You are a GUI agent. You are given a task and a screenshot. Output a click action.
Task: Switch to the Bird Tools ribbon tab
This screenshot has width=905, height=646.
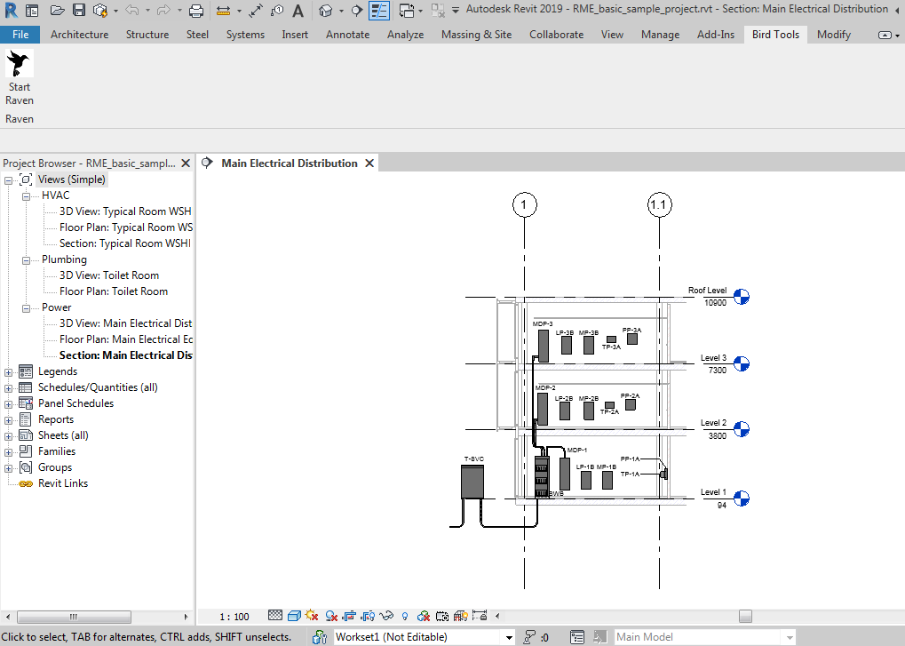774,35
